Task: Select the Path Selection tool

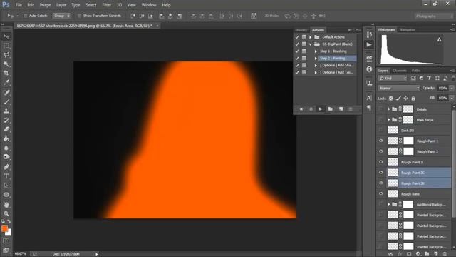Action: [x=6, y=186]
